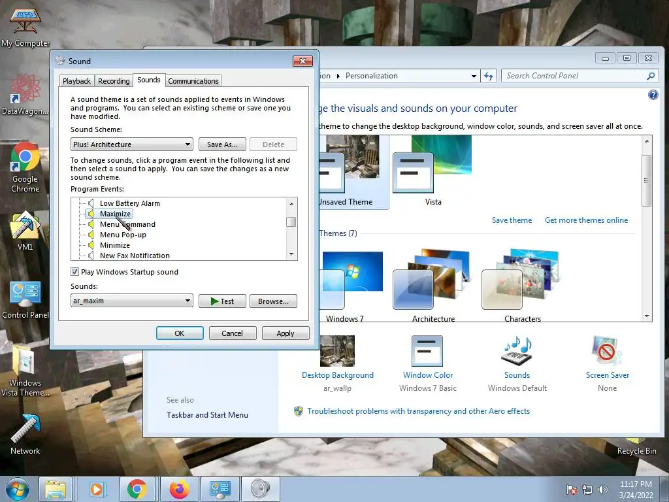Click the Personalization breadcrumb arrow
669x502 pixels.
[338, 76]
